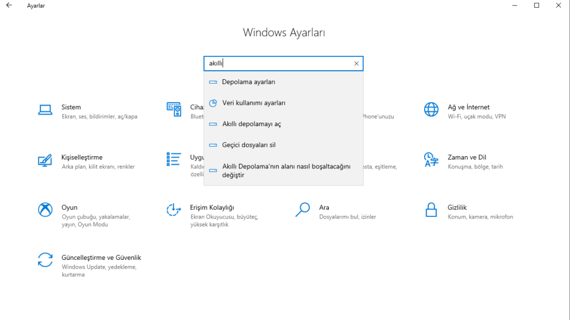
Task: Open the Sistem laptop icon
Action: [45, 110]
